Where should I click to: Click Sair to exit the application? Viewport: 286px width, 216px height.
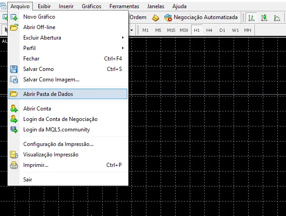pyautogui.click(x=28, y=180)
